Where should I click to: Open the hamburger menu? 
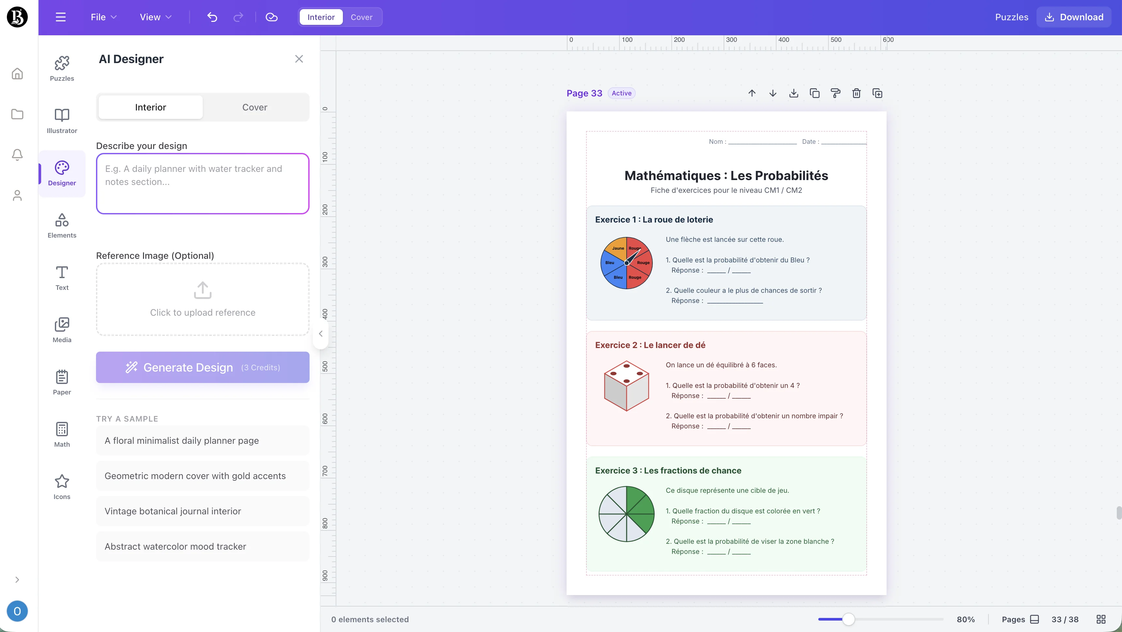[x=60, y=17]
